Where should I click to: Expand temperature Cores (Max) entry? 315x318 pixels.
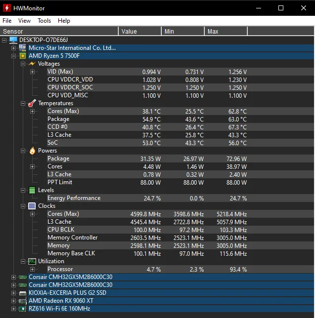tap(32, 111)
